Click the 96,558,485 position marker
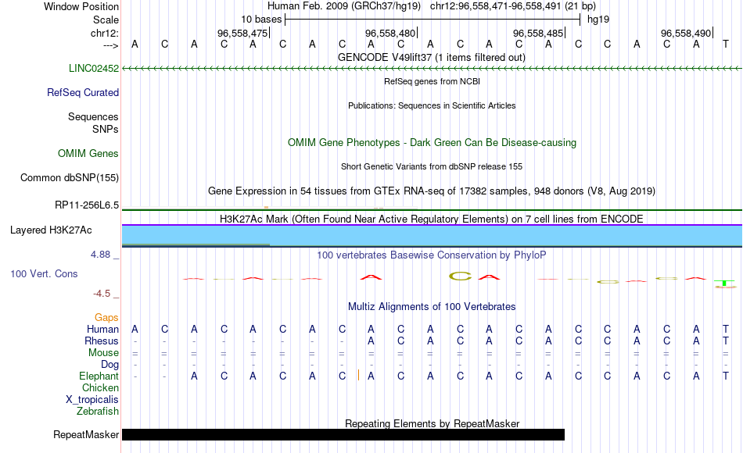This screenshot has height=453, width=743. (539, 33)
